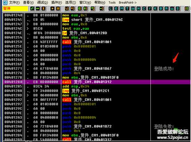This screenshot has width=191, height=142.
Task: Select hex bytes 'E8 8D000000' in dump column
Action: click(46, 82)
